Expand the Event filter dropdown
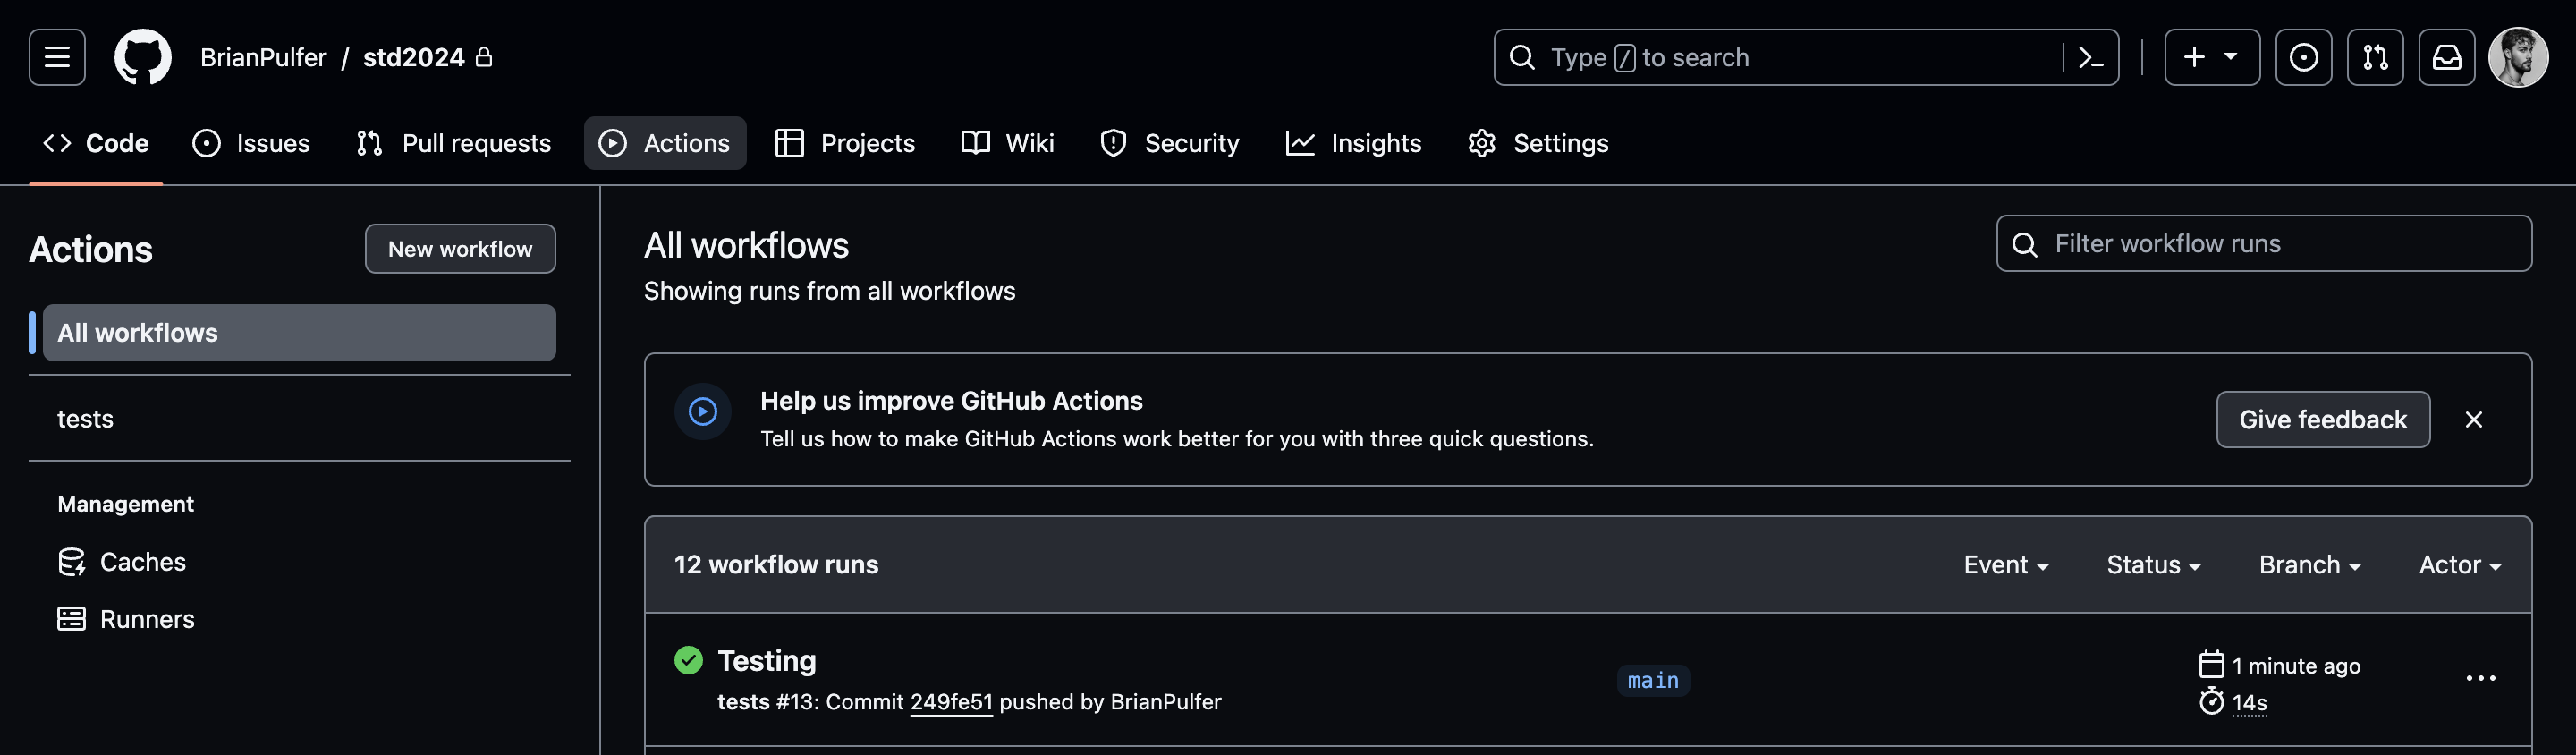This screenshot has width=2576, height=755. click(x=2006, y=564)
